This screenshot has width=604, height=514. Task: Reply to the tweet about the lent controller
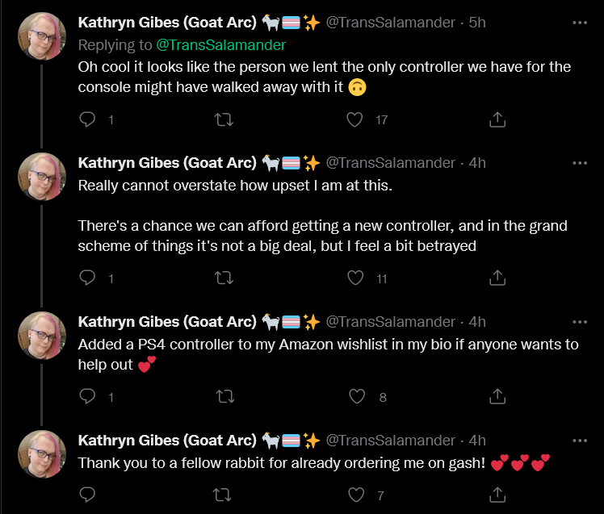[87, 119]
